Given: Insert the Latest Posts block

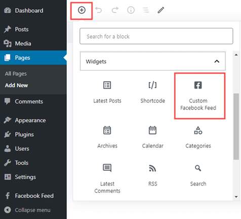Looking at the screenshot, I should click(107, 92).
